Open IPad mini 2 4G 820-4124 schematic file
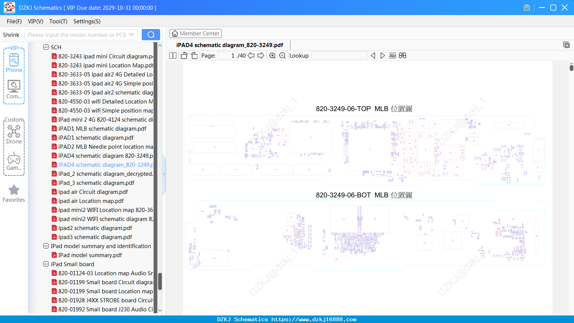This screenshot has width=574, height=323. (x=106, y=120)
